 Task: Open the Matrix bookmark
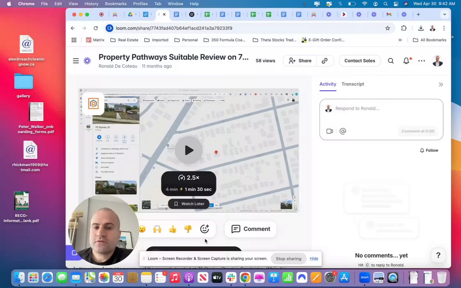[x=95, y=40]
